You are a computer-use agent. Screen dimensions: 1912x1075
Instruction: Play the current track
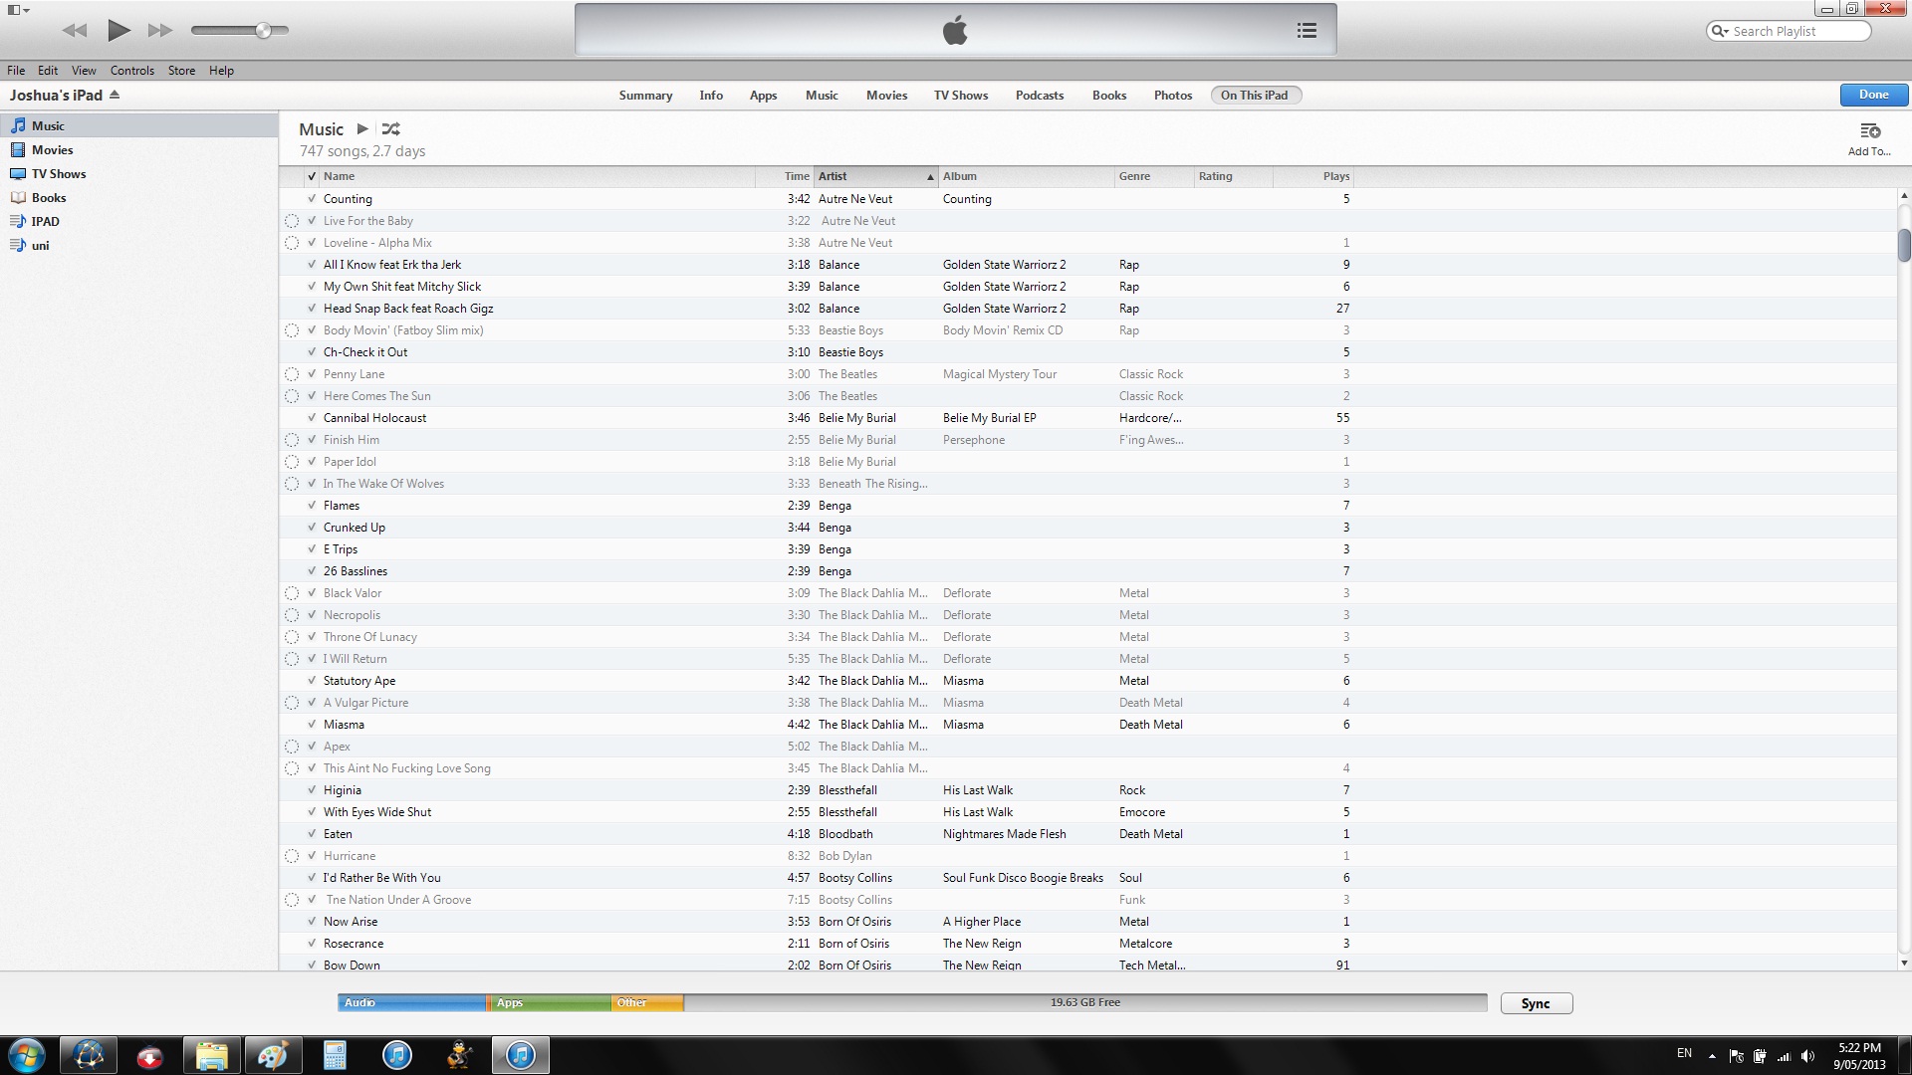(119, 30)
